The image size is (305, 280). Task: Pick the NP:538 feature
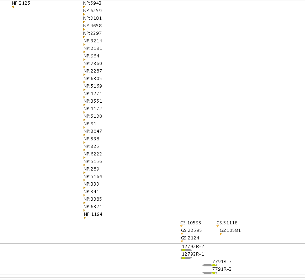click(91, 139)
